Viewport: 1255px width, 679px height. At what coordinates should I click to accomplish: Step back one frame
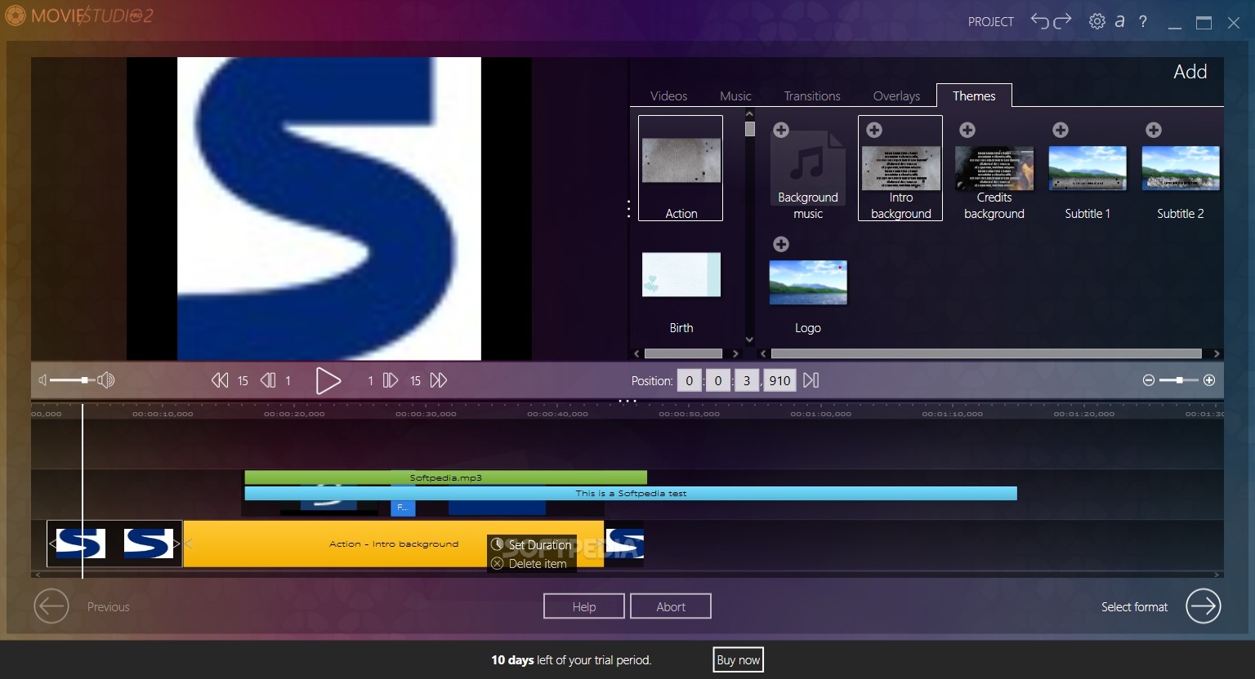[268, 380]
